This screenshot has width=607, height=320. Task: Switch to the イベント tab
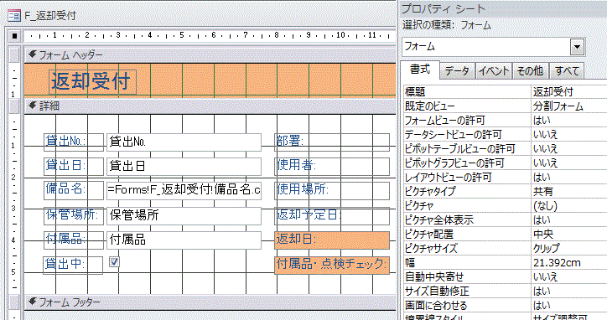(x=494, y=71)
